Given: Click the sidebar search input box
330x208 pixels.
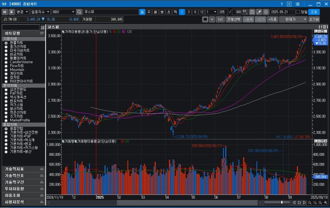Looking at the screenshot, I should click(20, 27).
